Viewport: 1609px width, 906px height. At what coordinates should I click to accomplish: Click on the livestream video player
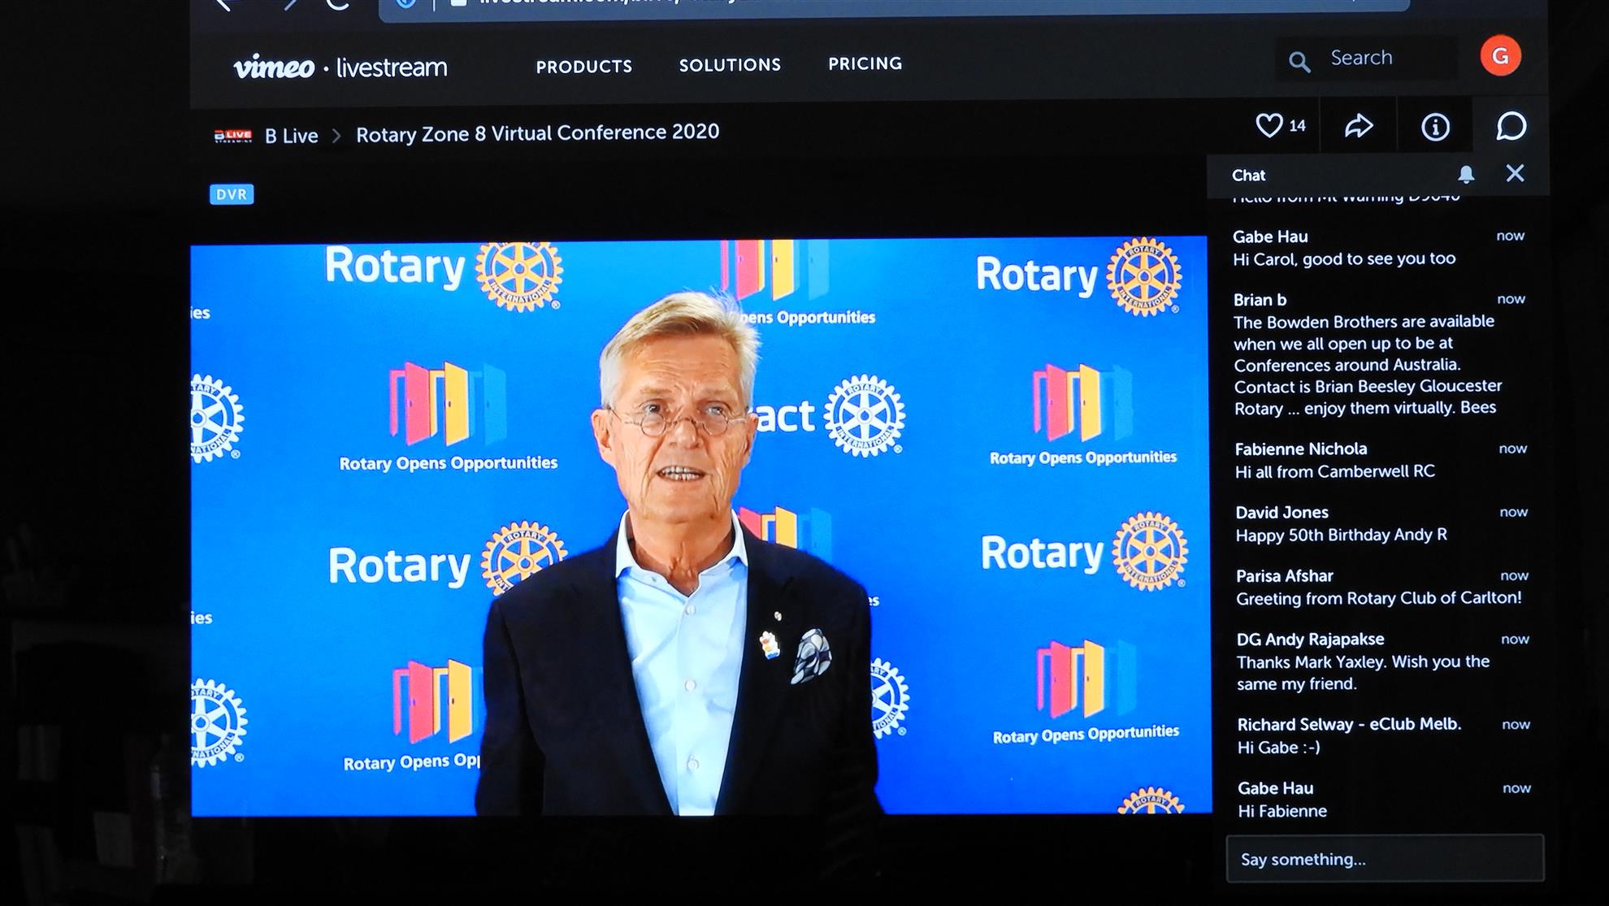coord(700,527)
